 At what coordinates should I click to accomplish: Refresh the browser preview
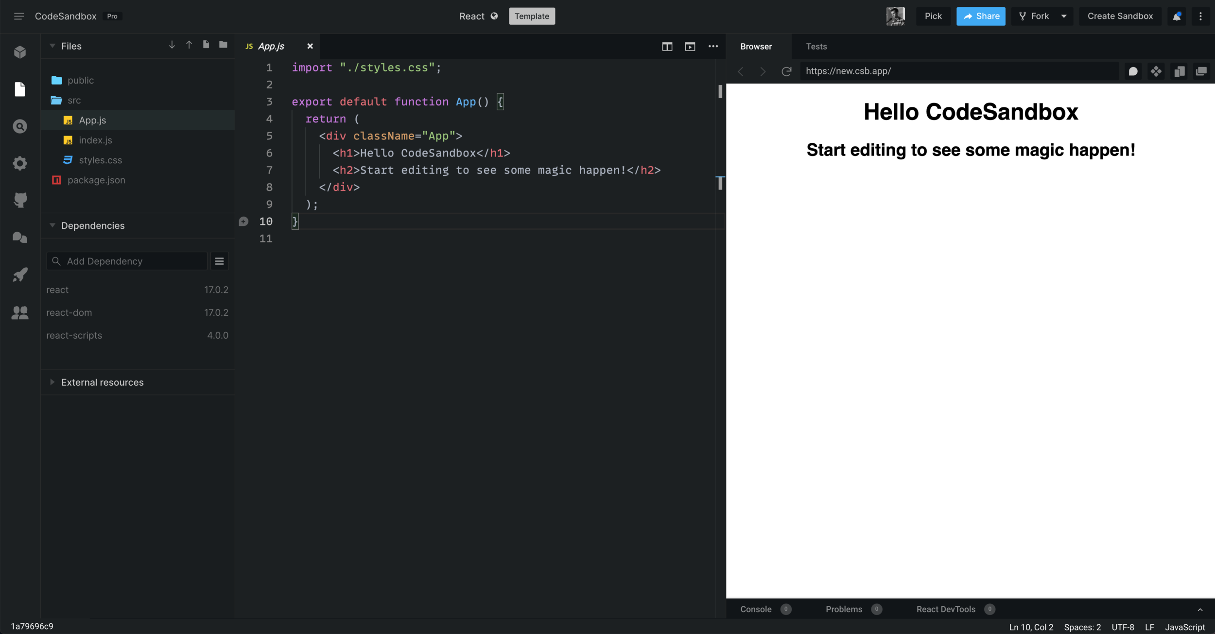point(786,71)
